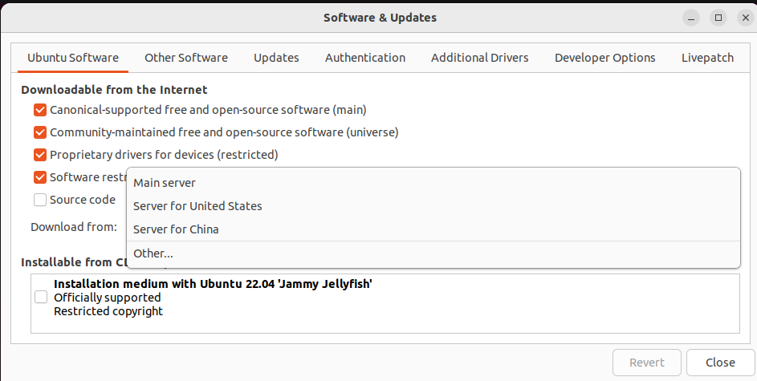The height and width of the screenshot is (381, 757).
Task: Choose Server for China option
Action: 433,229
